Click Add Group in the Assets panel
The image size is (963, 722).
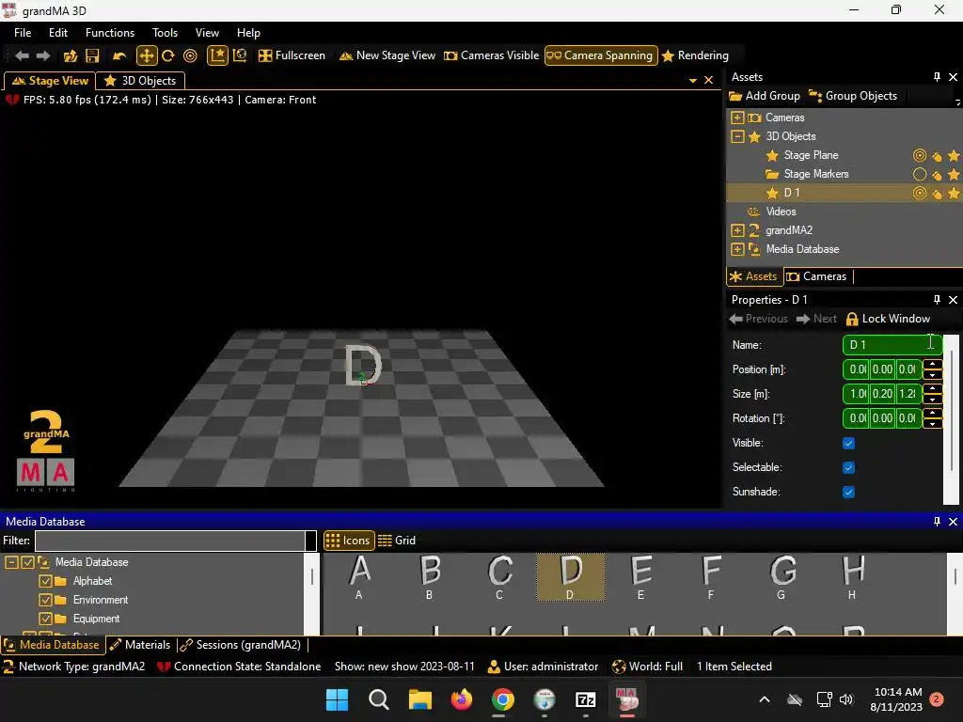coord(765,97)
